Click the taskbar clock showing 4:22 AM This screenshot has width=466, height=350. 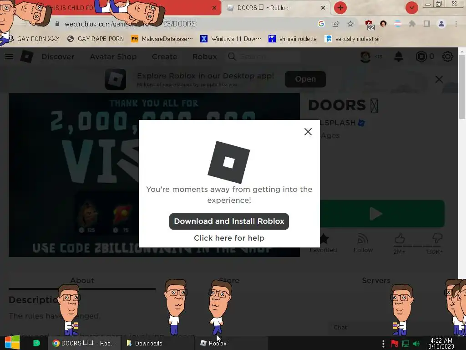[x=441, y=344]
